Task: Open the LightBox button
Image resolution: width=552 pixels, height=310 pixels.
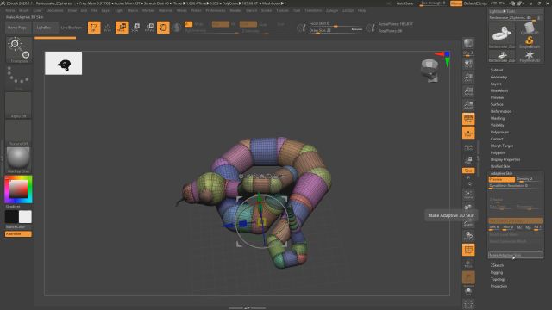Action: [x=45, y=28]
